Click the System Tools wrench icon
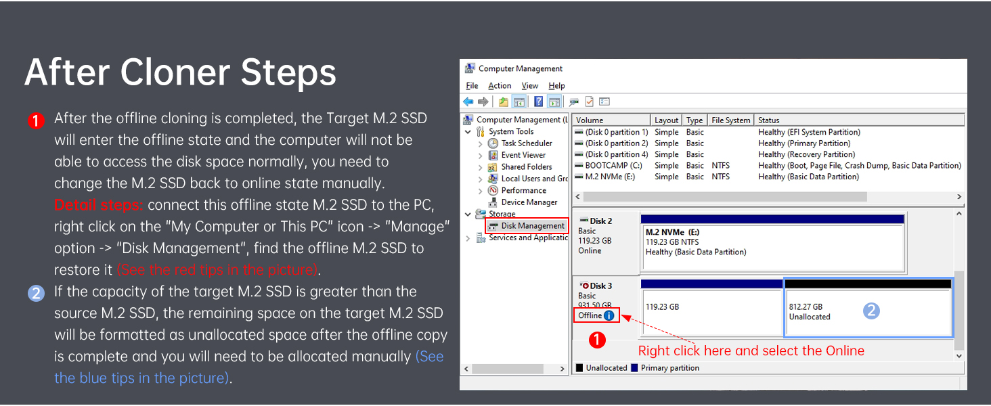This screenshot has height=406, width=991. pos(481,131)
